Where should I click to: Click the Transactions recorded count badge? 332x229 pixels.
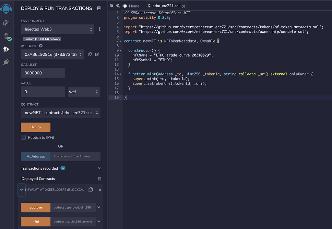tap(63, 168)
